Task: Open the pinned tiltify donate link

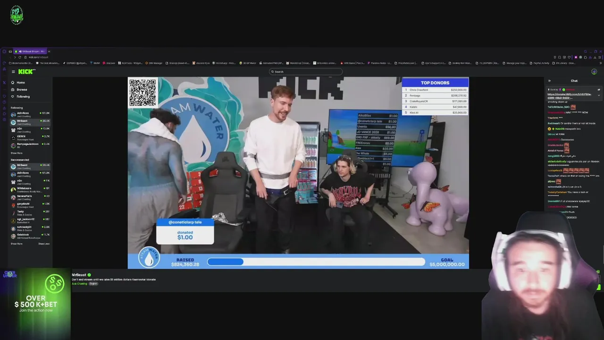Action: tap(569, 96)
